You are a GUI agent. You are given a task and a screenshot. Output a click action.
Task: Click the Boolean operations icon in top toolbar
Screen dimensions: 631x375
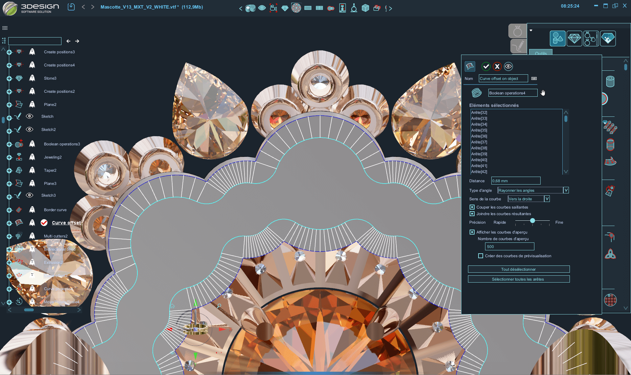(331, 8)
